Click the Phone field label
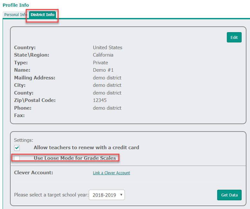The image size is (250, 209). [x=23, y=108]
